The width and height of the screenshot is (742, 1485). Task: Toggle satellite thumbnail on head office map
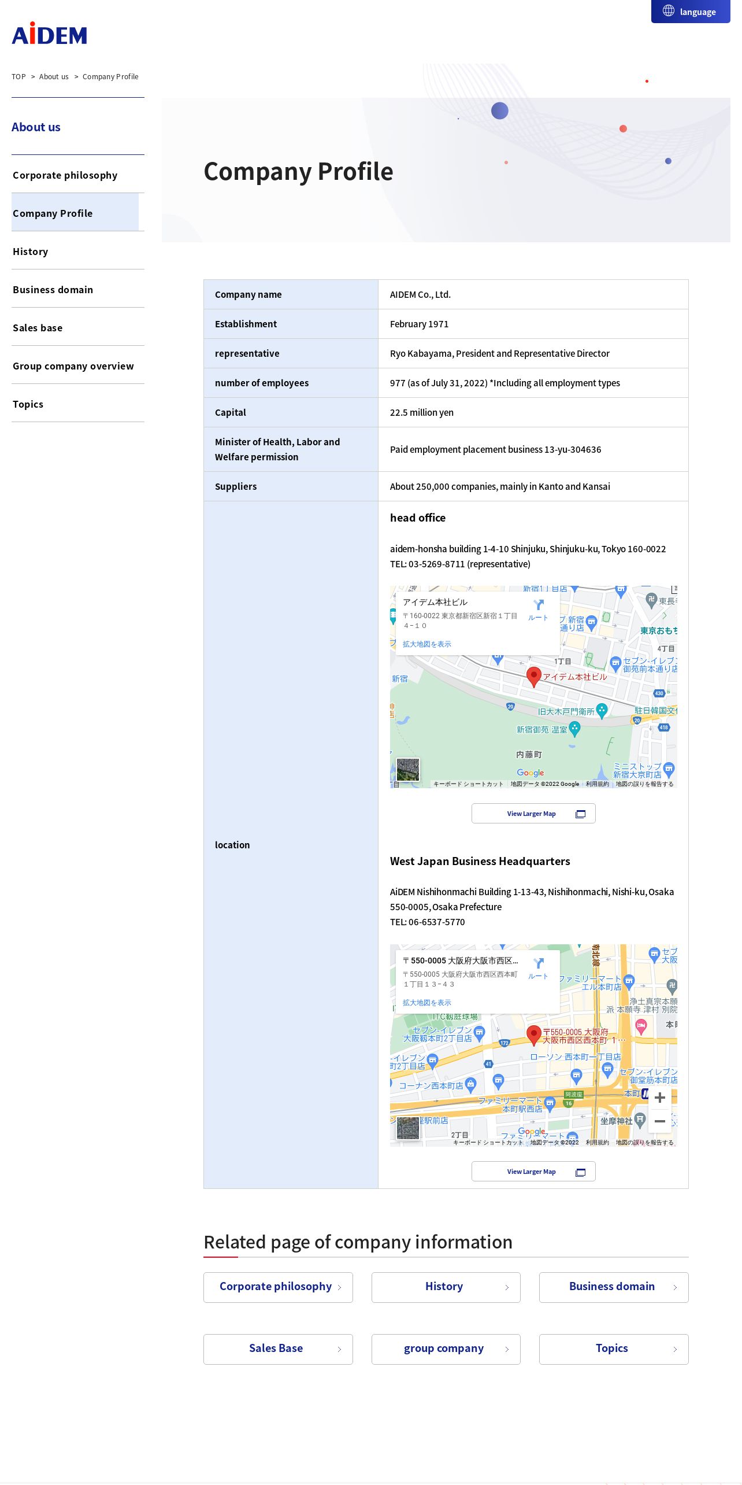coord(408,770)
